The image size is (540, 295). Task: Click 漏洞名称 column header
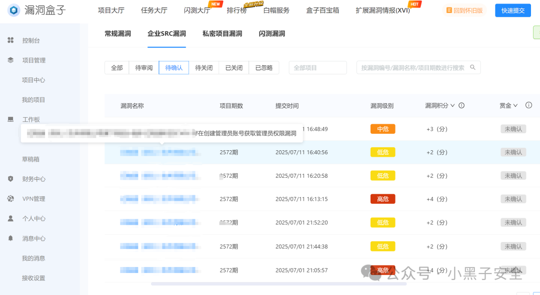(x=132, y=106)
